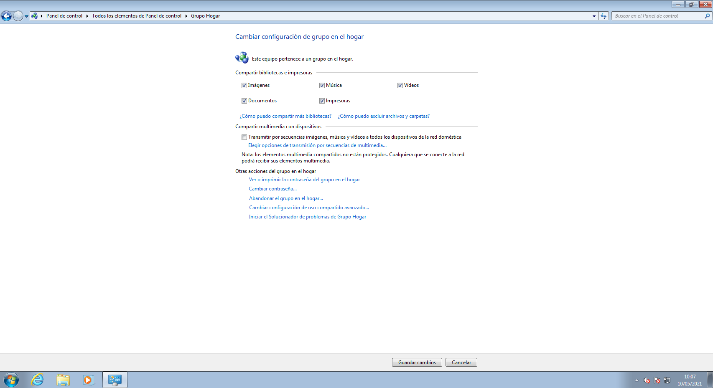Click the magnifier search icon

pos(707,16)
